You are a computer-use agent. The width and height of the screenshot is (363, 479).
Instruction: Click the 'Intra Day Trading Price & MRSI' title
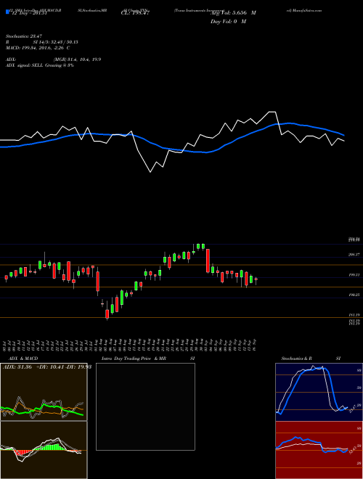coord(148,359)
